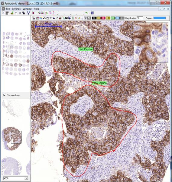Set magnification to 5X

point(103,18)
